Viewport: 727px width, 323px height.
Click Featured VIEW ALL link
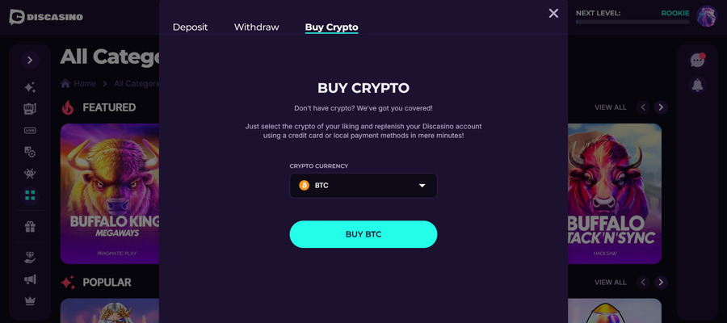[x=610, y=107]
